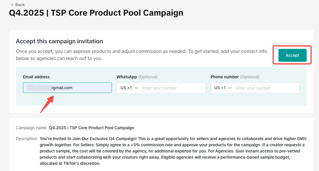Click the 'Campaign name' field label
This screenshot has height=171, width=319.
tap(31, 128)
